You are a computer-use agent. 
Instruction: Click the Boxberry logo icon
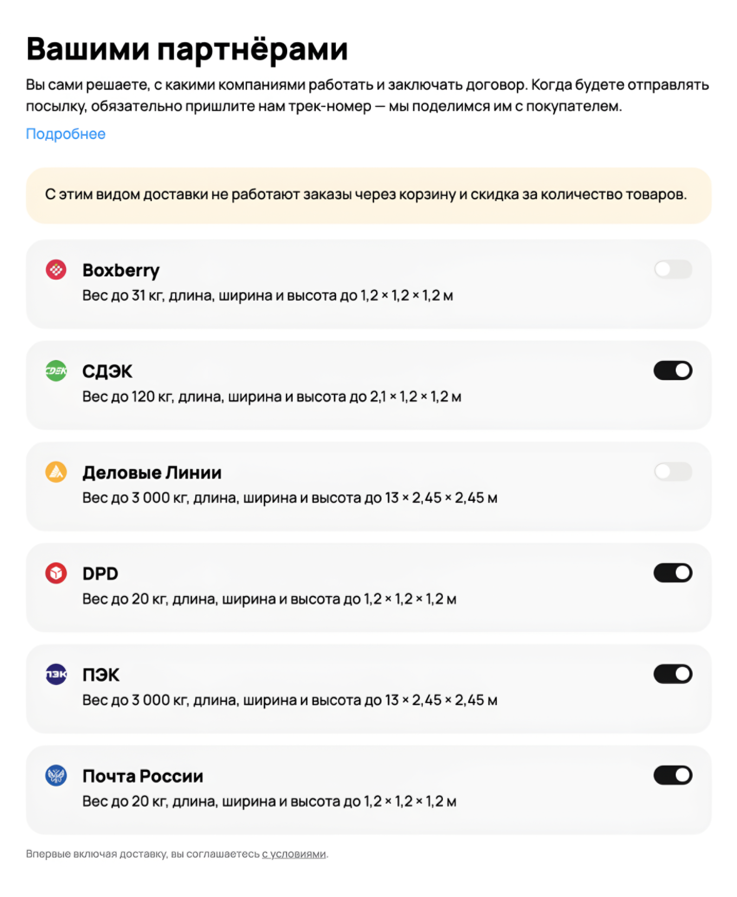pyautogui.click(x=55, y=269)
